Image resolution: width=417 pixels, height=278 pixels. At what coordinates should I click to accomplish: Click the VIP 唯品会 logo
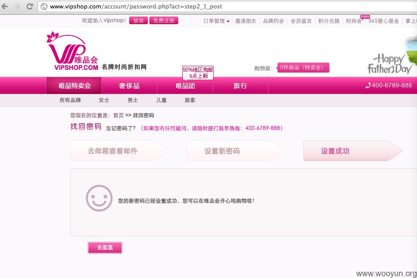(x=72, y=51)
